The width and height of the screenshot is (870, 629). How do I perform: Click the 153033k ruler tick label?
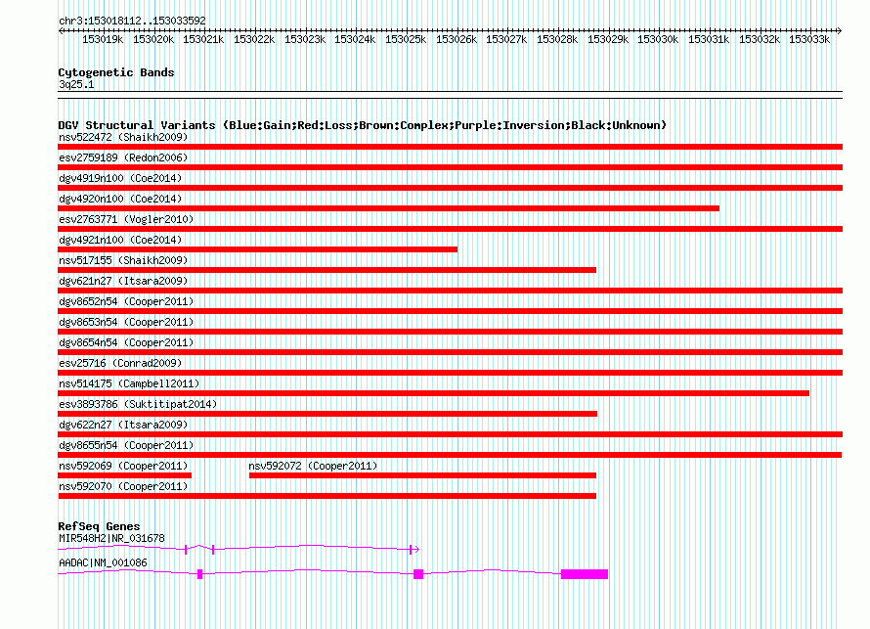[809, 39]
